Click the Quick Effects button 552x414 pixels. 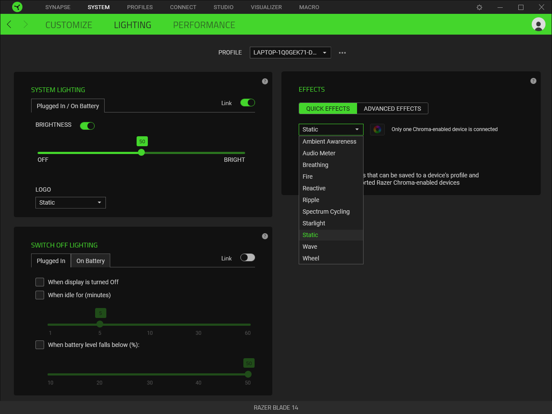(x=328, y=109)
